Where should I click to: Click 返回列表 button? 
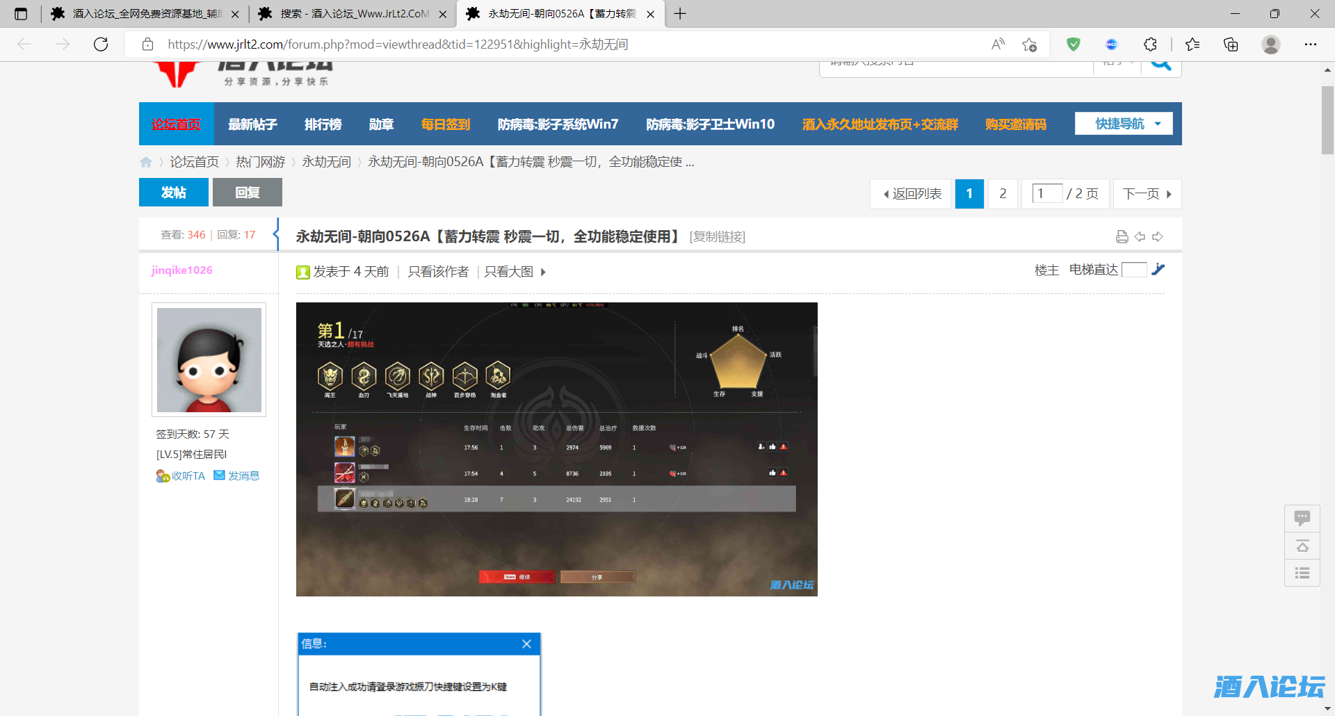point(911,194)
